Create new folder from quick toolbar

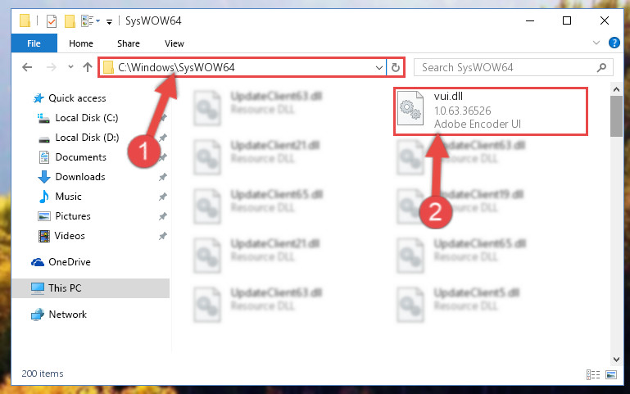point(70,20)
